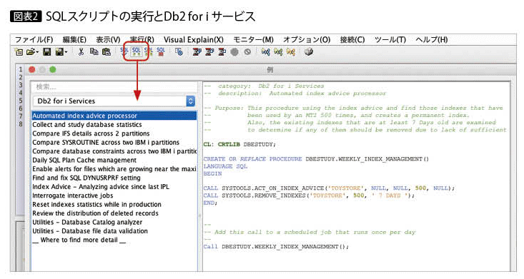Screen dimensions: 524x279
Task: Select Interrogate interactive jobs
Action: (x=114, y=196)
